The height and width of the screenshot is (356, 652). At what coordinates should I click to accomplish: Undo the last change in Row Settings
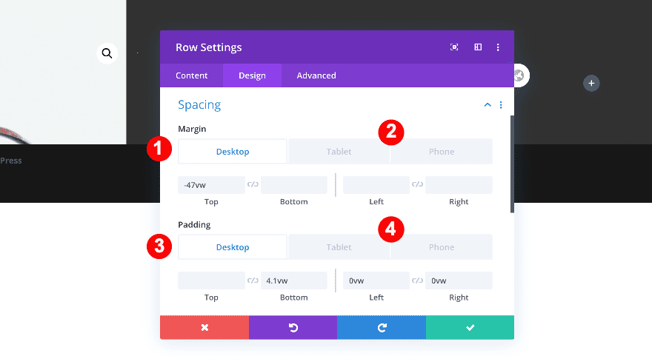point(293,327)
